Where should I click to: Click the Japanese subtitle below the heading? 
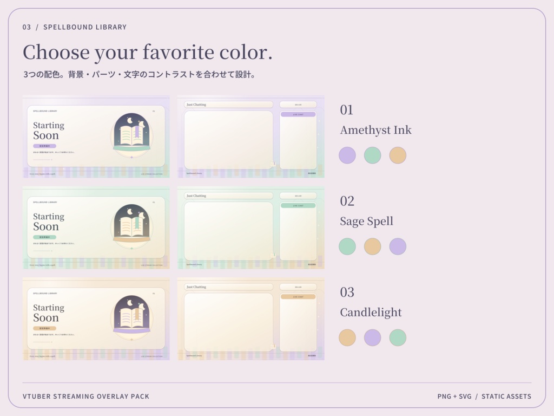pos(140,74)
